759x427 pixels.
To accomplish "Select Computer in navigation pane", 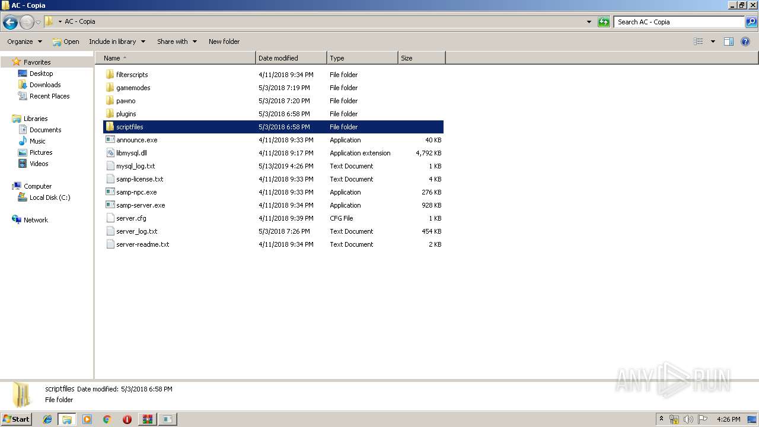I will coord(37,186).
